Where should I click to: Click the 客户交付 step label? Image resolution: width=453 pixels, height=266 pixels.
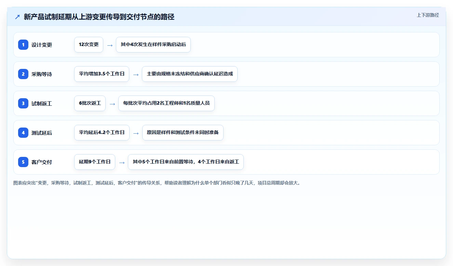click(x=42, y=162)
